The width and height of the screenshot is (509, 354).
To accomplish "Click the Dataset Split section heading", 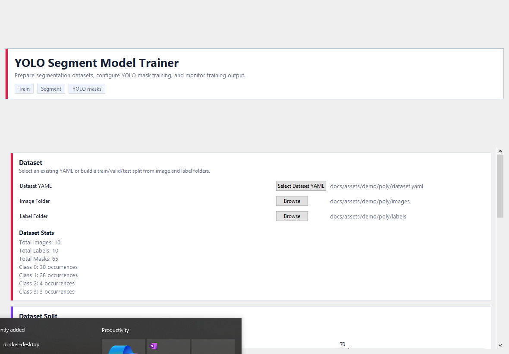I will tap(38, 315).
